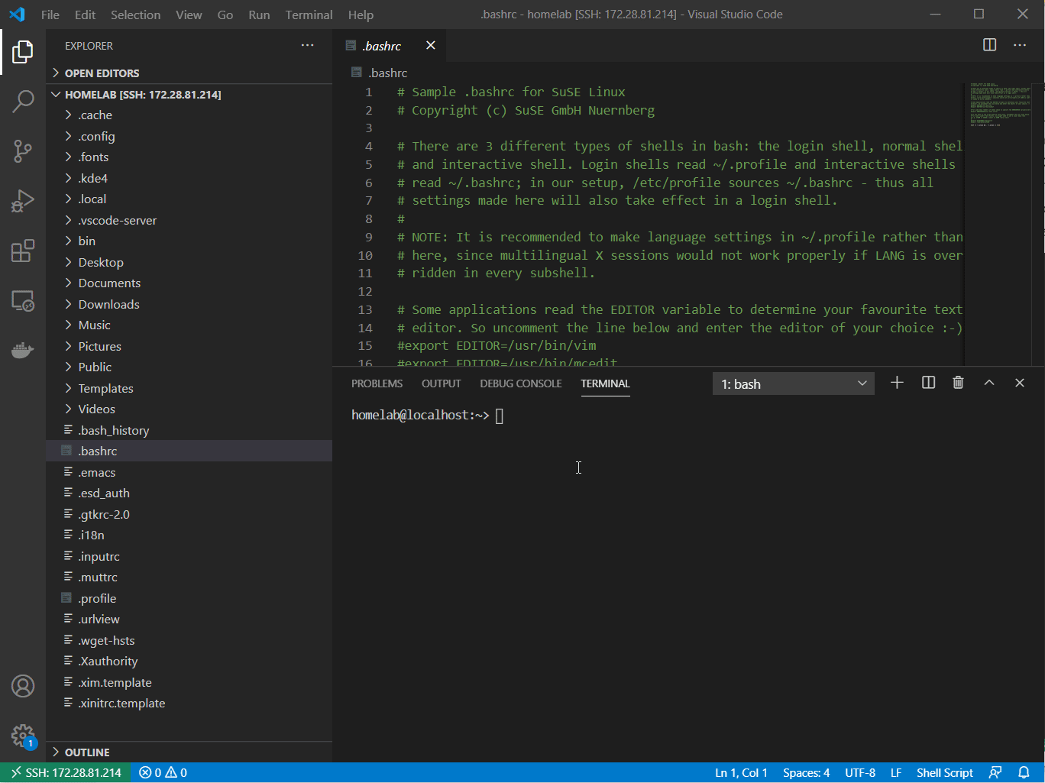1045x783 pixels.
Task: Click Explorer views and more actions ellipsis
Action: pyautogui.click(x=307, y=46)
